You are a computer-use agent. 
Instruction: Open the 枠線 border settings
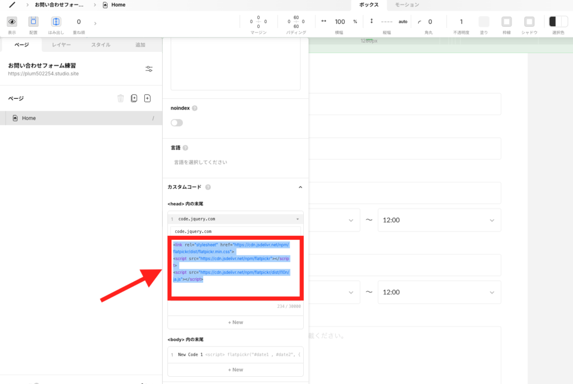click(x=506, y=22)
